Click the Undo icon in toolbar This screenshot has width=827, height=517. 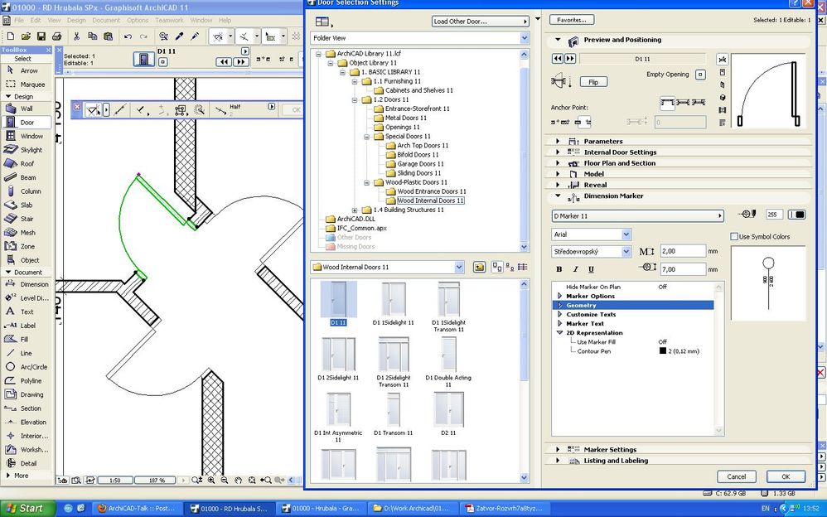(128, 36)
